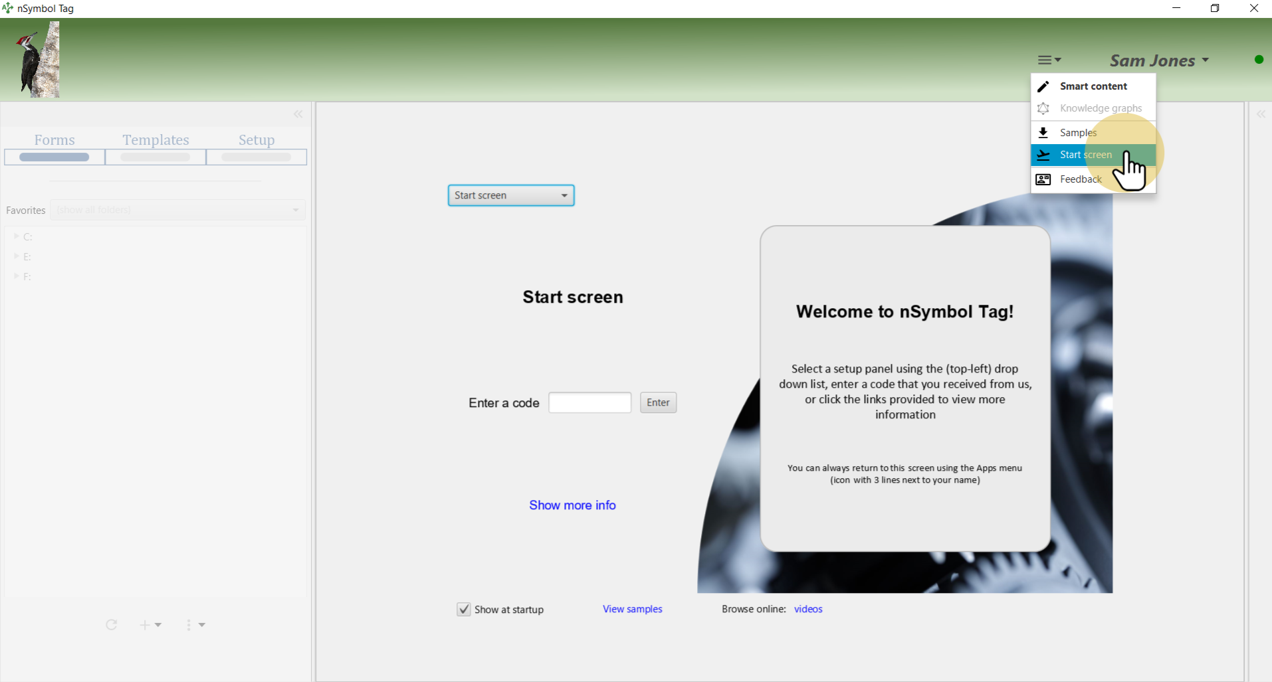The image size is (1272, 682).
Task: Choose Start screen from the Apps menu
Action: [1093, 155]
